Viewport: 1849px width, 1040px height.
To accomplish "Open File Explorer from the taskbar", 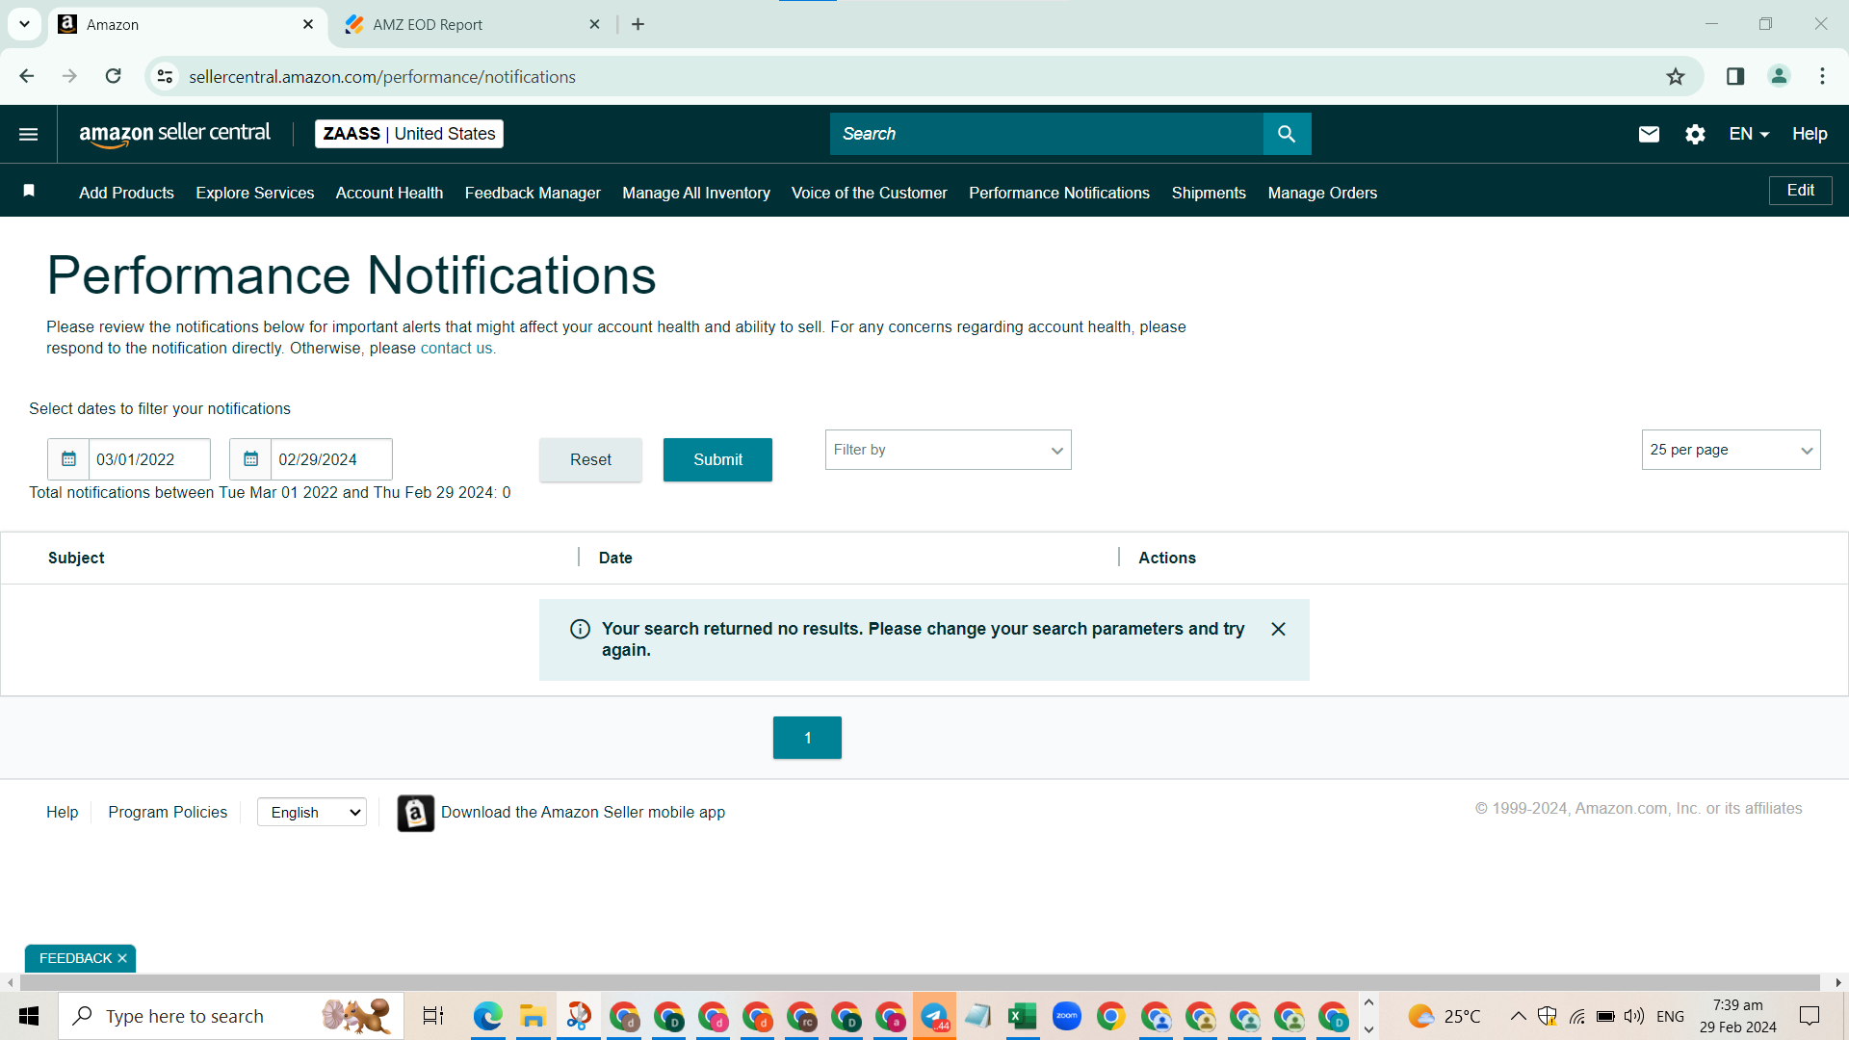I will pyautogui.click(x=533, y=1016).
